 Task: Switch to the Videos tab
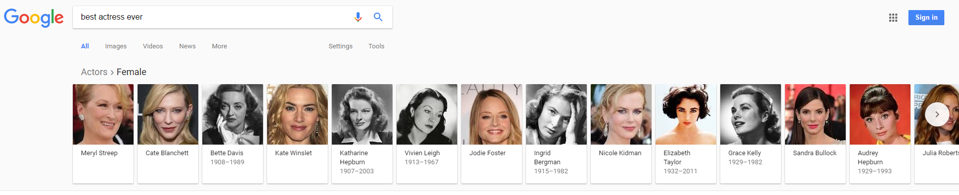[x=153, y=46]
